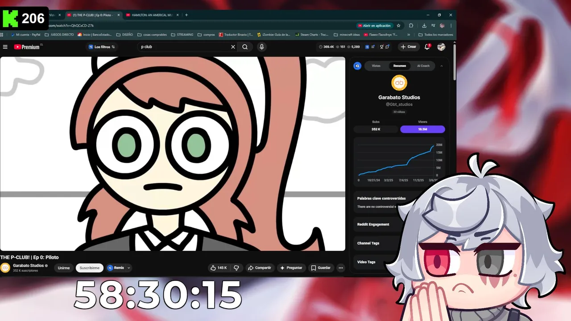Switch to the Resumen tab
Image resolution: width=571 pixels, height=321 pixels.
[x=400, y=66]
